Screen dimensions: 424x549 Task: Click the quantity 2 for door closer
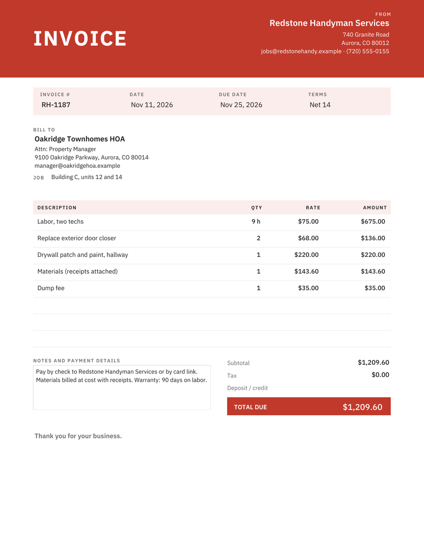(258, 238)
